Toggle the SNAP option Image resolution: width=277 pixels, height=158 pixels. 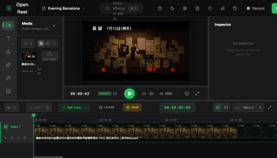pyautogui.click(x=132, y=108)
